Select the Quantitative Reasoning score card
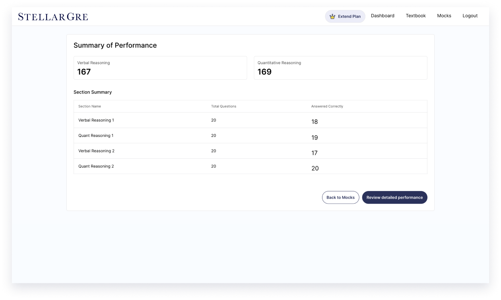This screenshot has height=300, width=501. click(x=340, y=68)
